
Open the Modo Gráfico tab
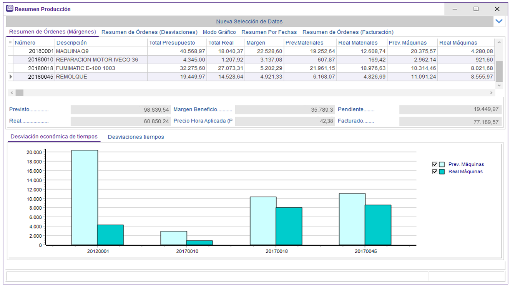click(x=219, y=32)
